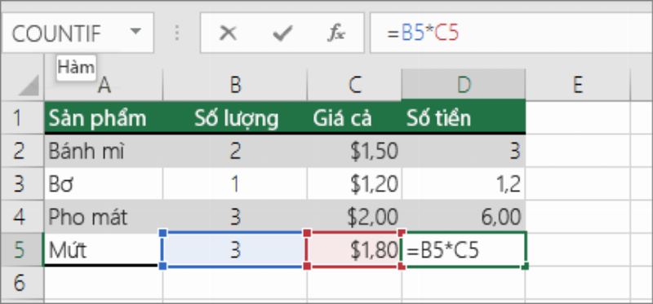Select row 1 header

point(22,117)
